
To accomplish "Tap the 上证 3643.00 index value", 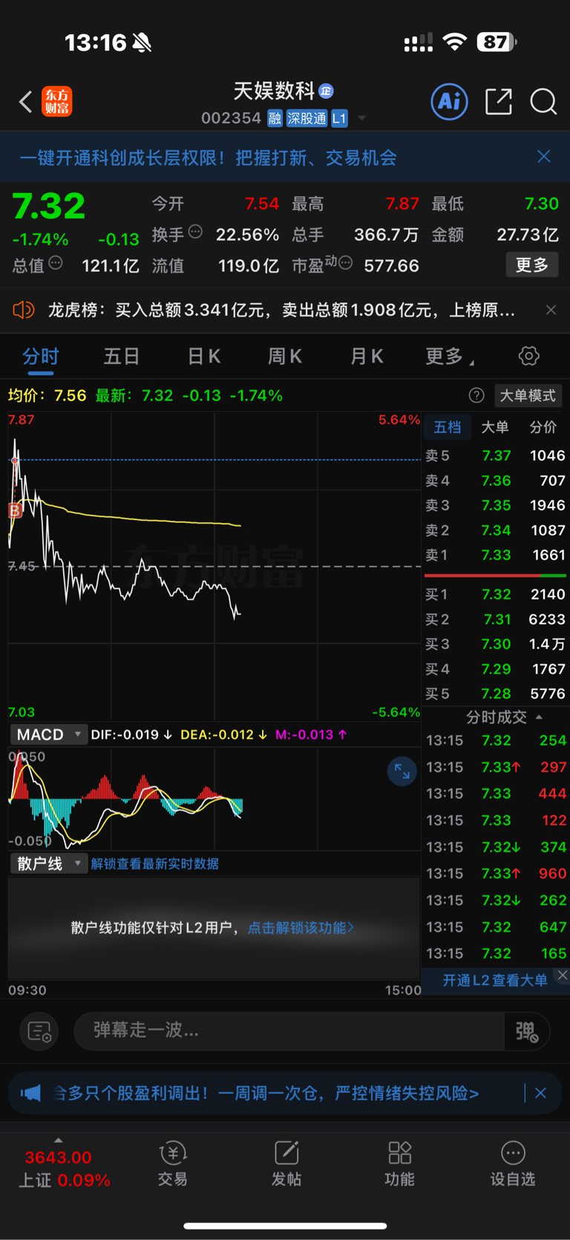I will tap(58, 1158).
